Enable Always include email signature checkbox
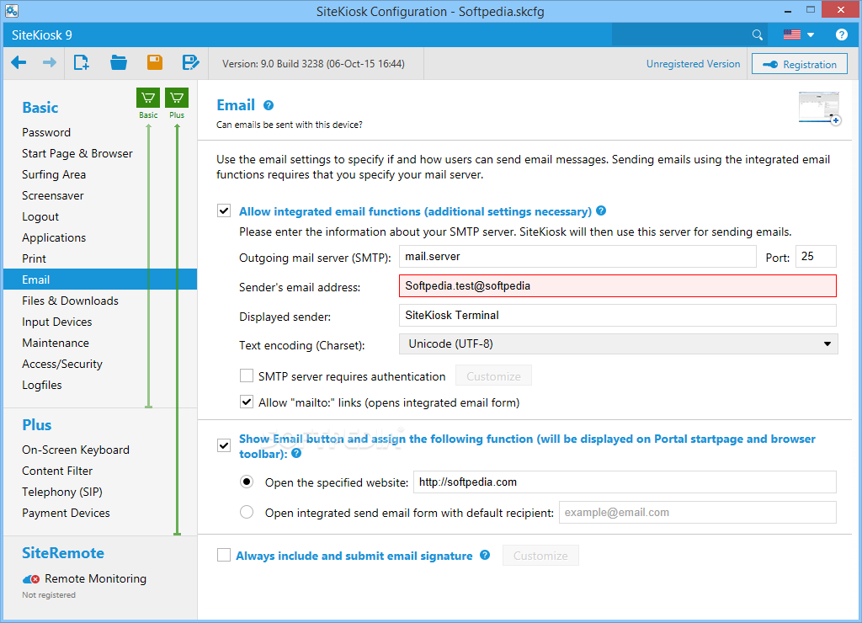The height and width of the screenshot is (623, 862). click(224, 556)
